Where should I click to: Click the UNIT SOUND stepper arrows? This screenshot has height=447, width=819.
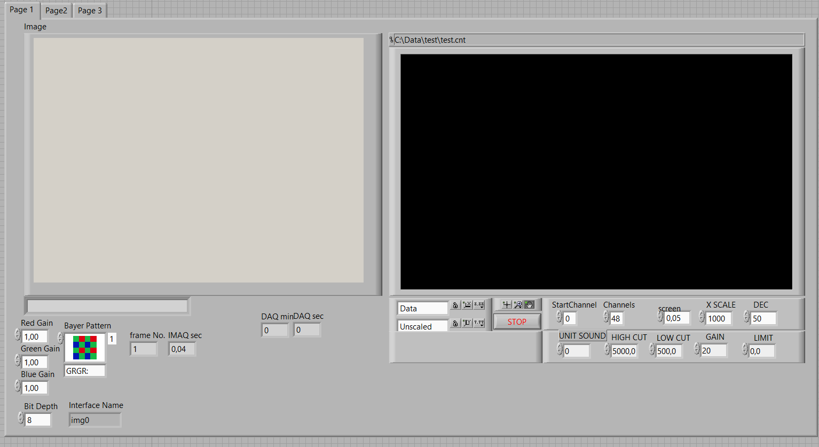tap(560, 349)
